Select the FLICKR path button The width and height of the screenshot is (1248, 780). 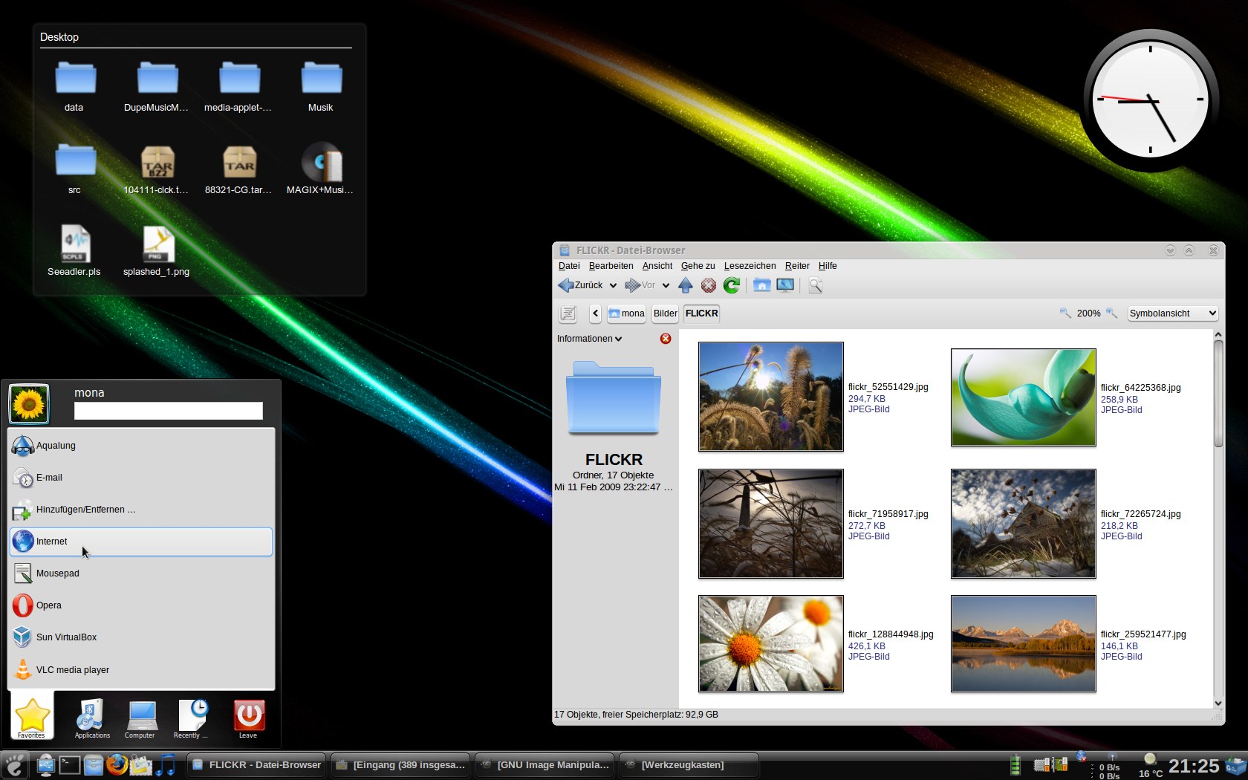pos(701,313)
